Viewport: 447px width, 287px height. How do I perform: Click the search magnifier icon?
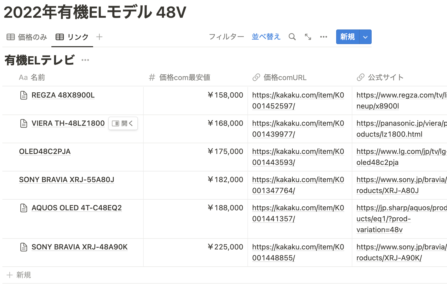pos(292,37)
